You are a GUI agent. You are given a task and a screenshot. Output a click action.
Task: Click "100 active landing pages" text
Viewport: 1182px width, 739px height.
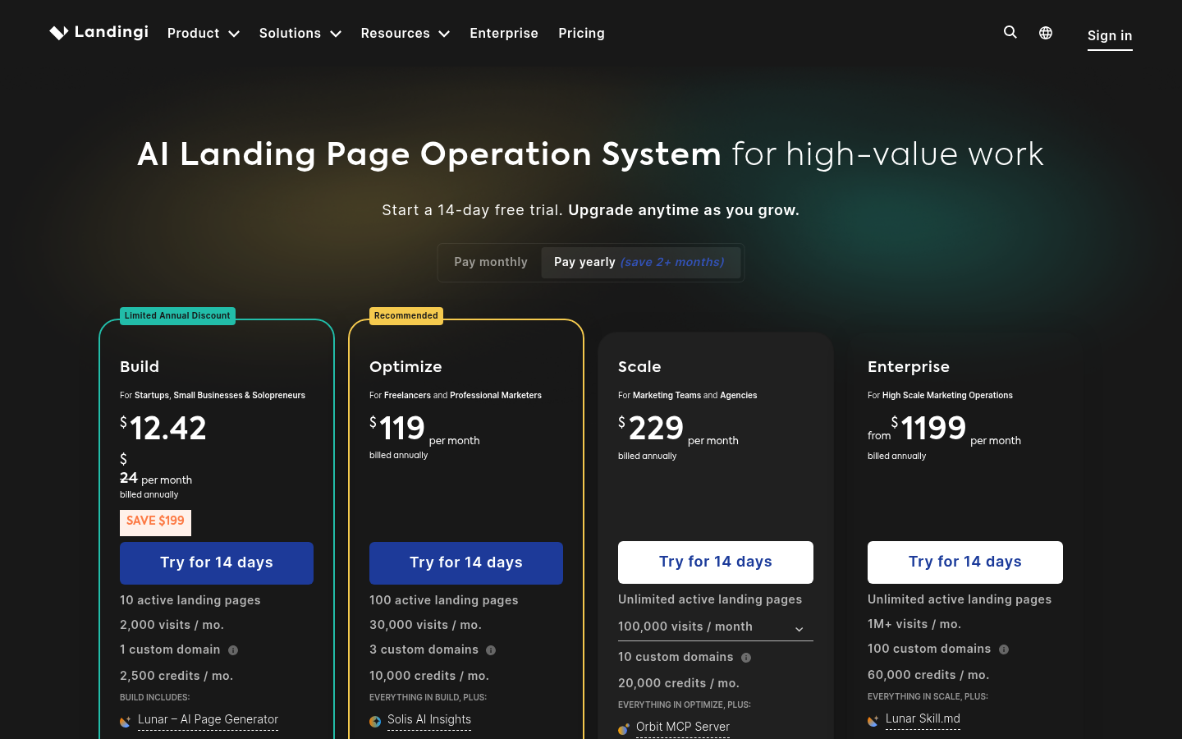(x=444, y=601)
